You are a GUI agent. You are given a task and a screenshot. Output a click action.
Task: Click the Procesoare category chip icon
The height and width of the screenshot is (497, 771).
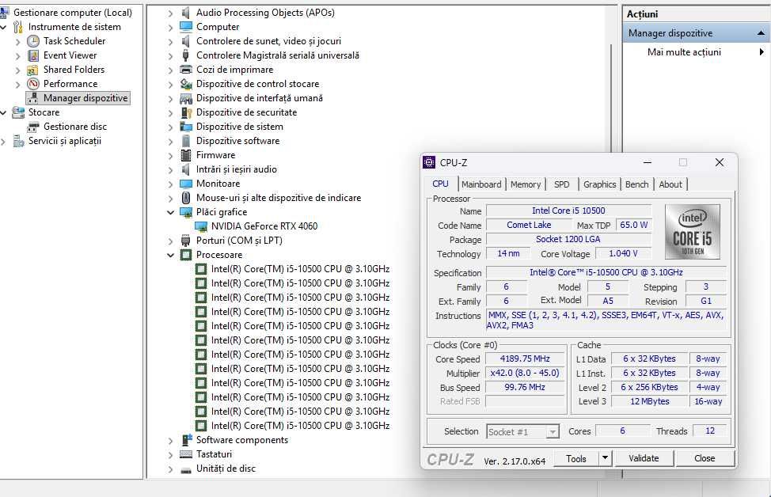(186, 255)
